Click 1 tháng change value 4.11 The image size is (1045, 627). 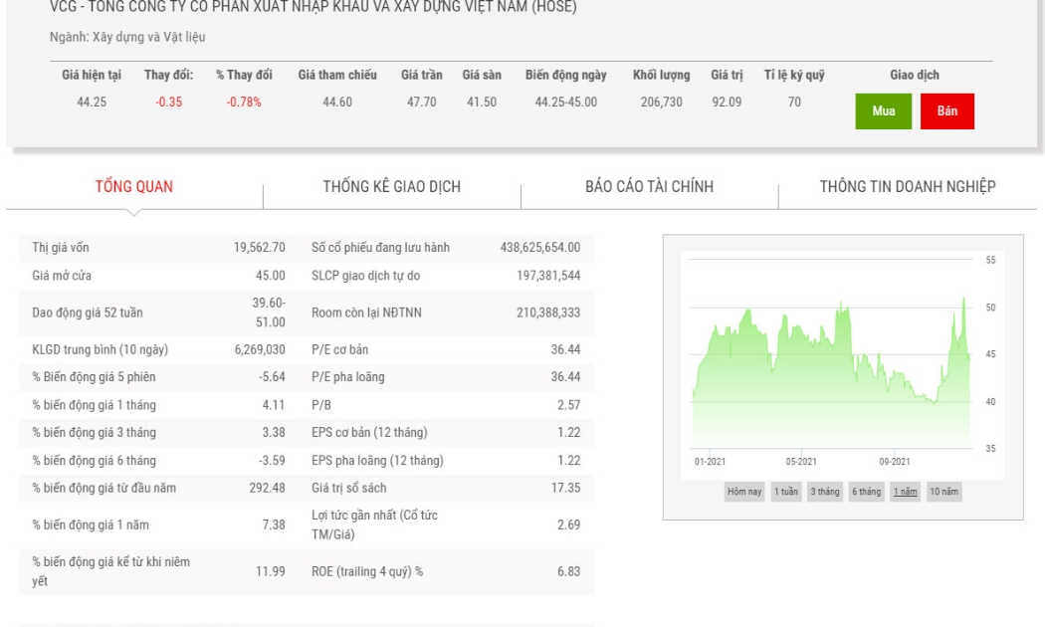274,405
